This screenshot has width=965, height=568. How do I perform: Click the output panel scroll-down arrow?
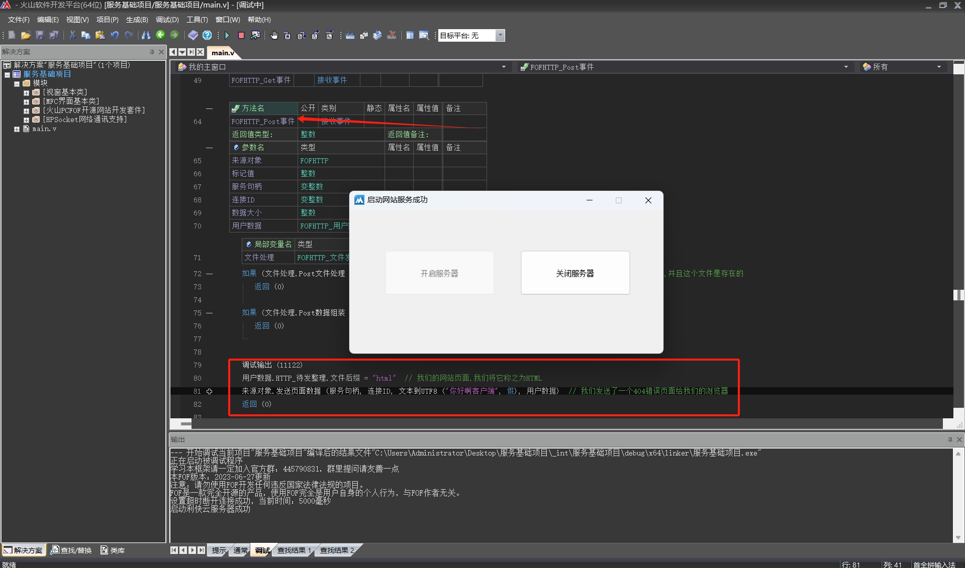pos(958,537)
